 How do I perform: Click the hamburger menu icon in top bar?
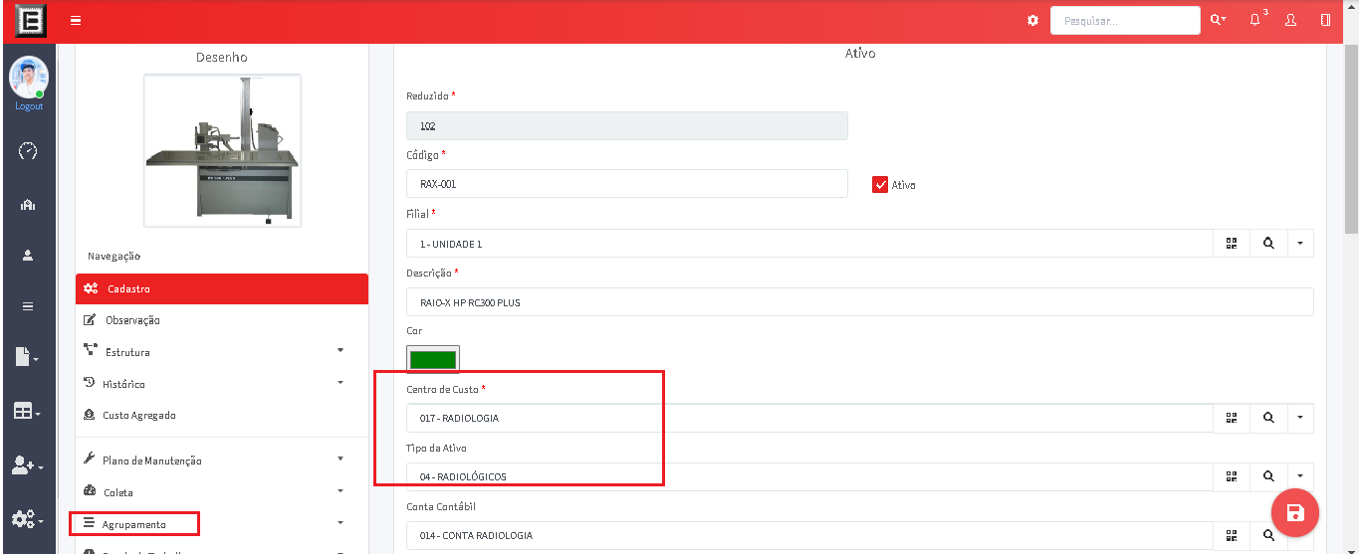click(x=76, y=21)
